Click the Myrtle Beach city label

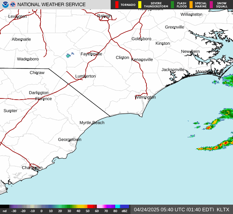[92, 123]
